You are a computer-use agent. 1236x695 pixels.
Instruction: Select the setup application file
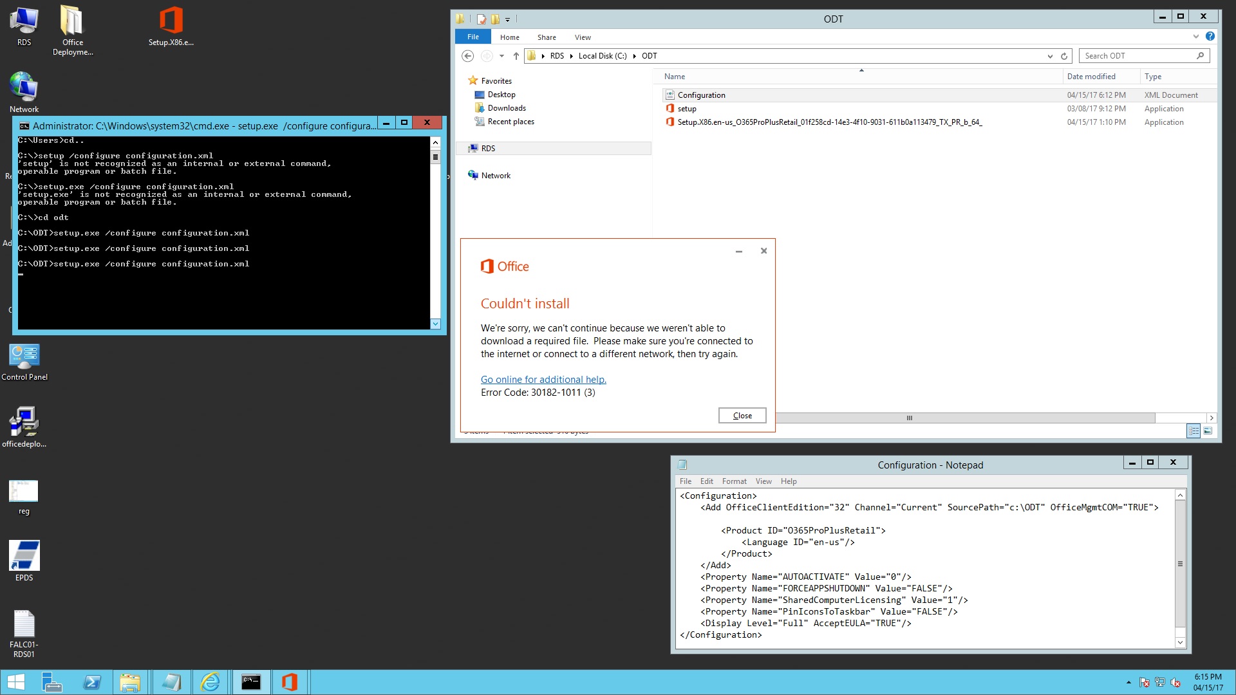(939, 109)
